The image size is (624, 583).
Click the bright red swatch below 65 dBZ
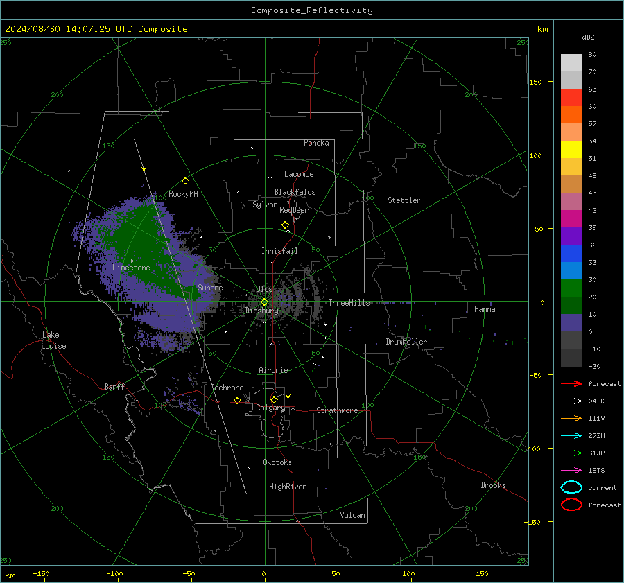click(571, 98)
